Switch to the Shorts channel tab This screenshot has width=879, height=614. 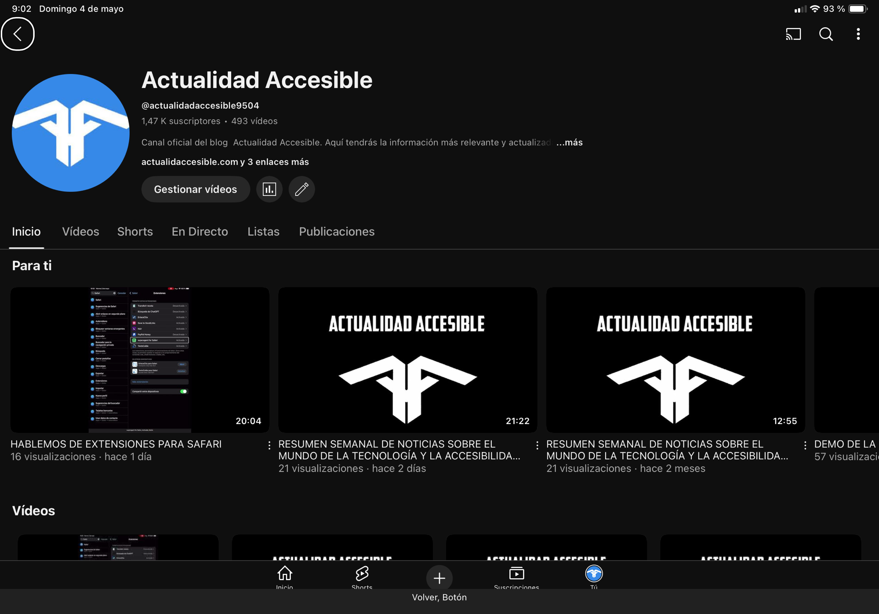135,232
